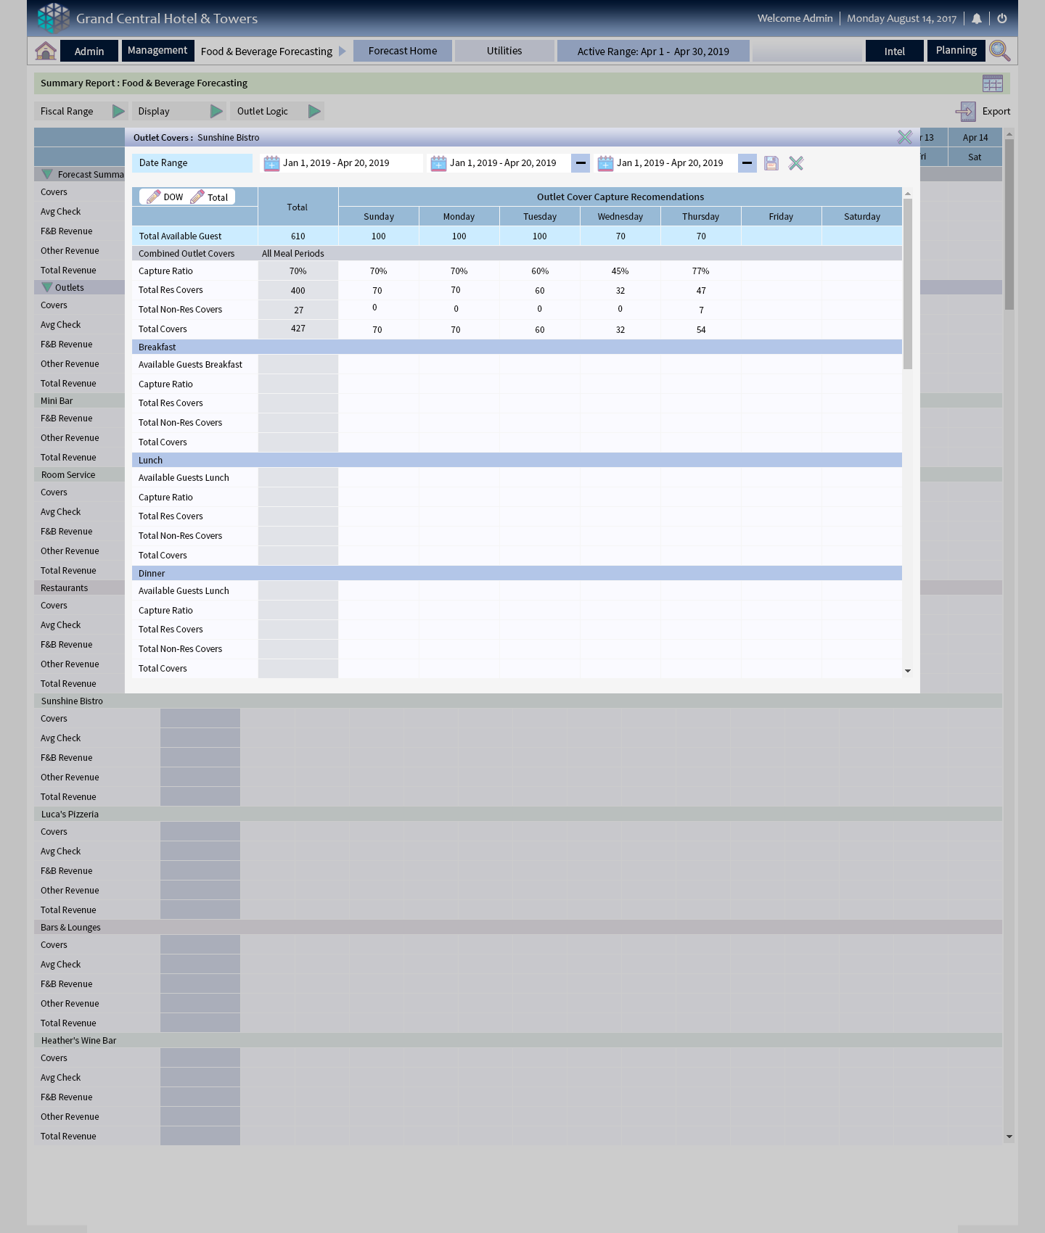This screenshot has width=1045, height=1233.
Task: Click the Intel button
Action: coord(894,51)
